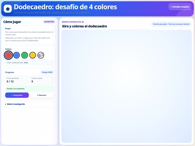Click the 'Regla' section title
The height and width of the screenshot is (146, 195).
coord(8,28)
